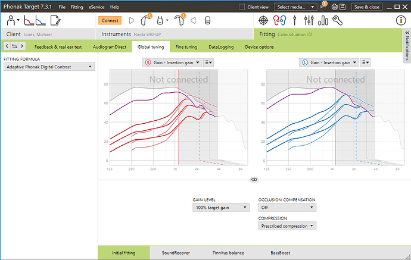Open the Tinnitus balance bottom tab
The width and height of the screenshot is (411, 260).
[x=228, y=253]
